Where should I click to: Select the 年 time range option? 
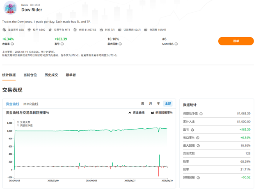[x=159, y=104]
